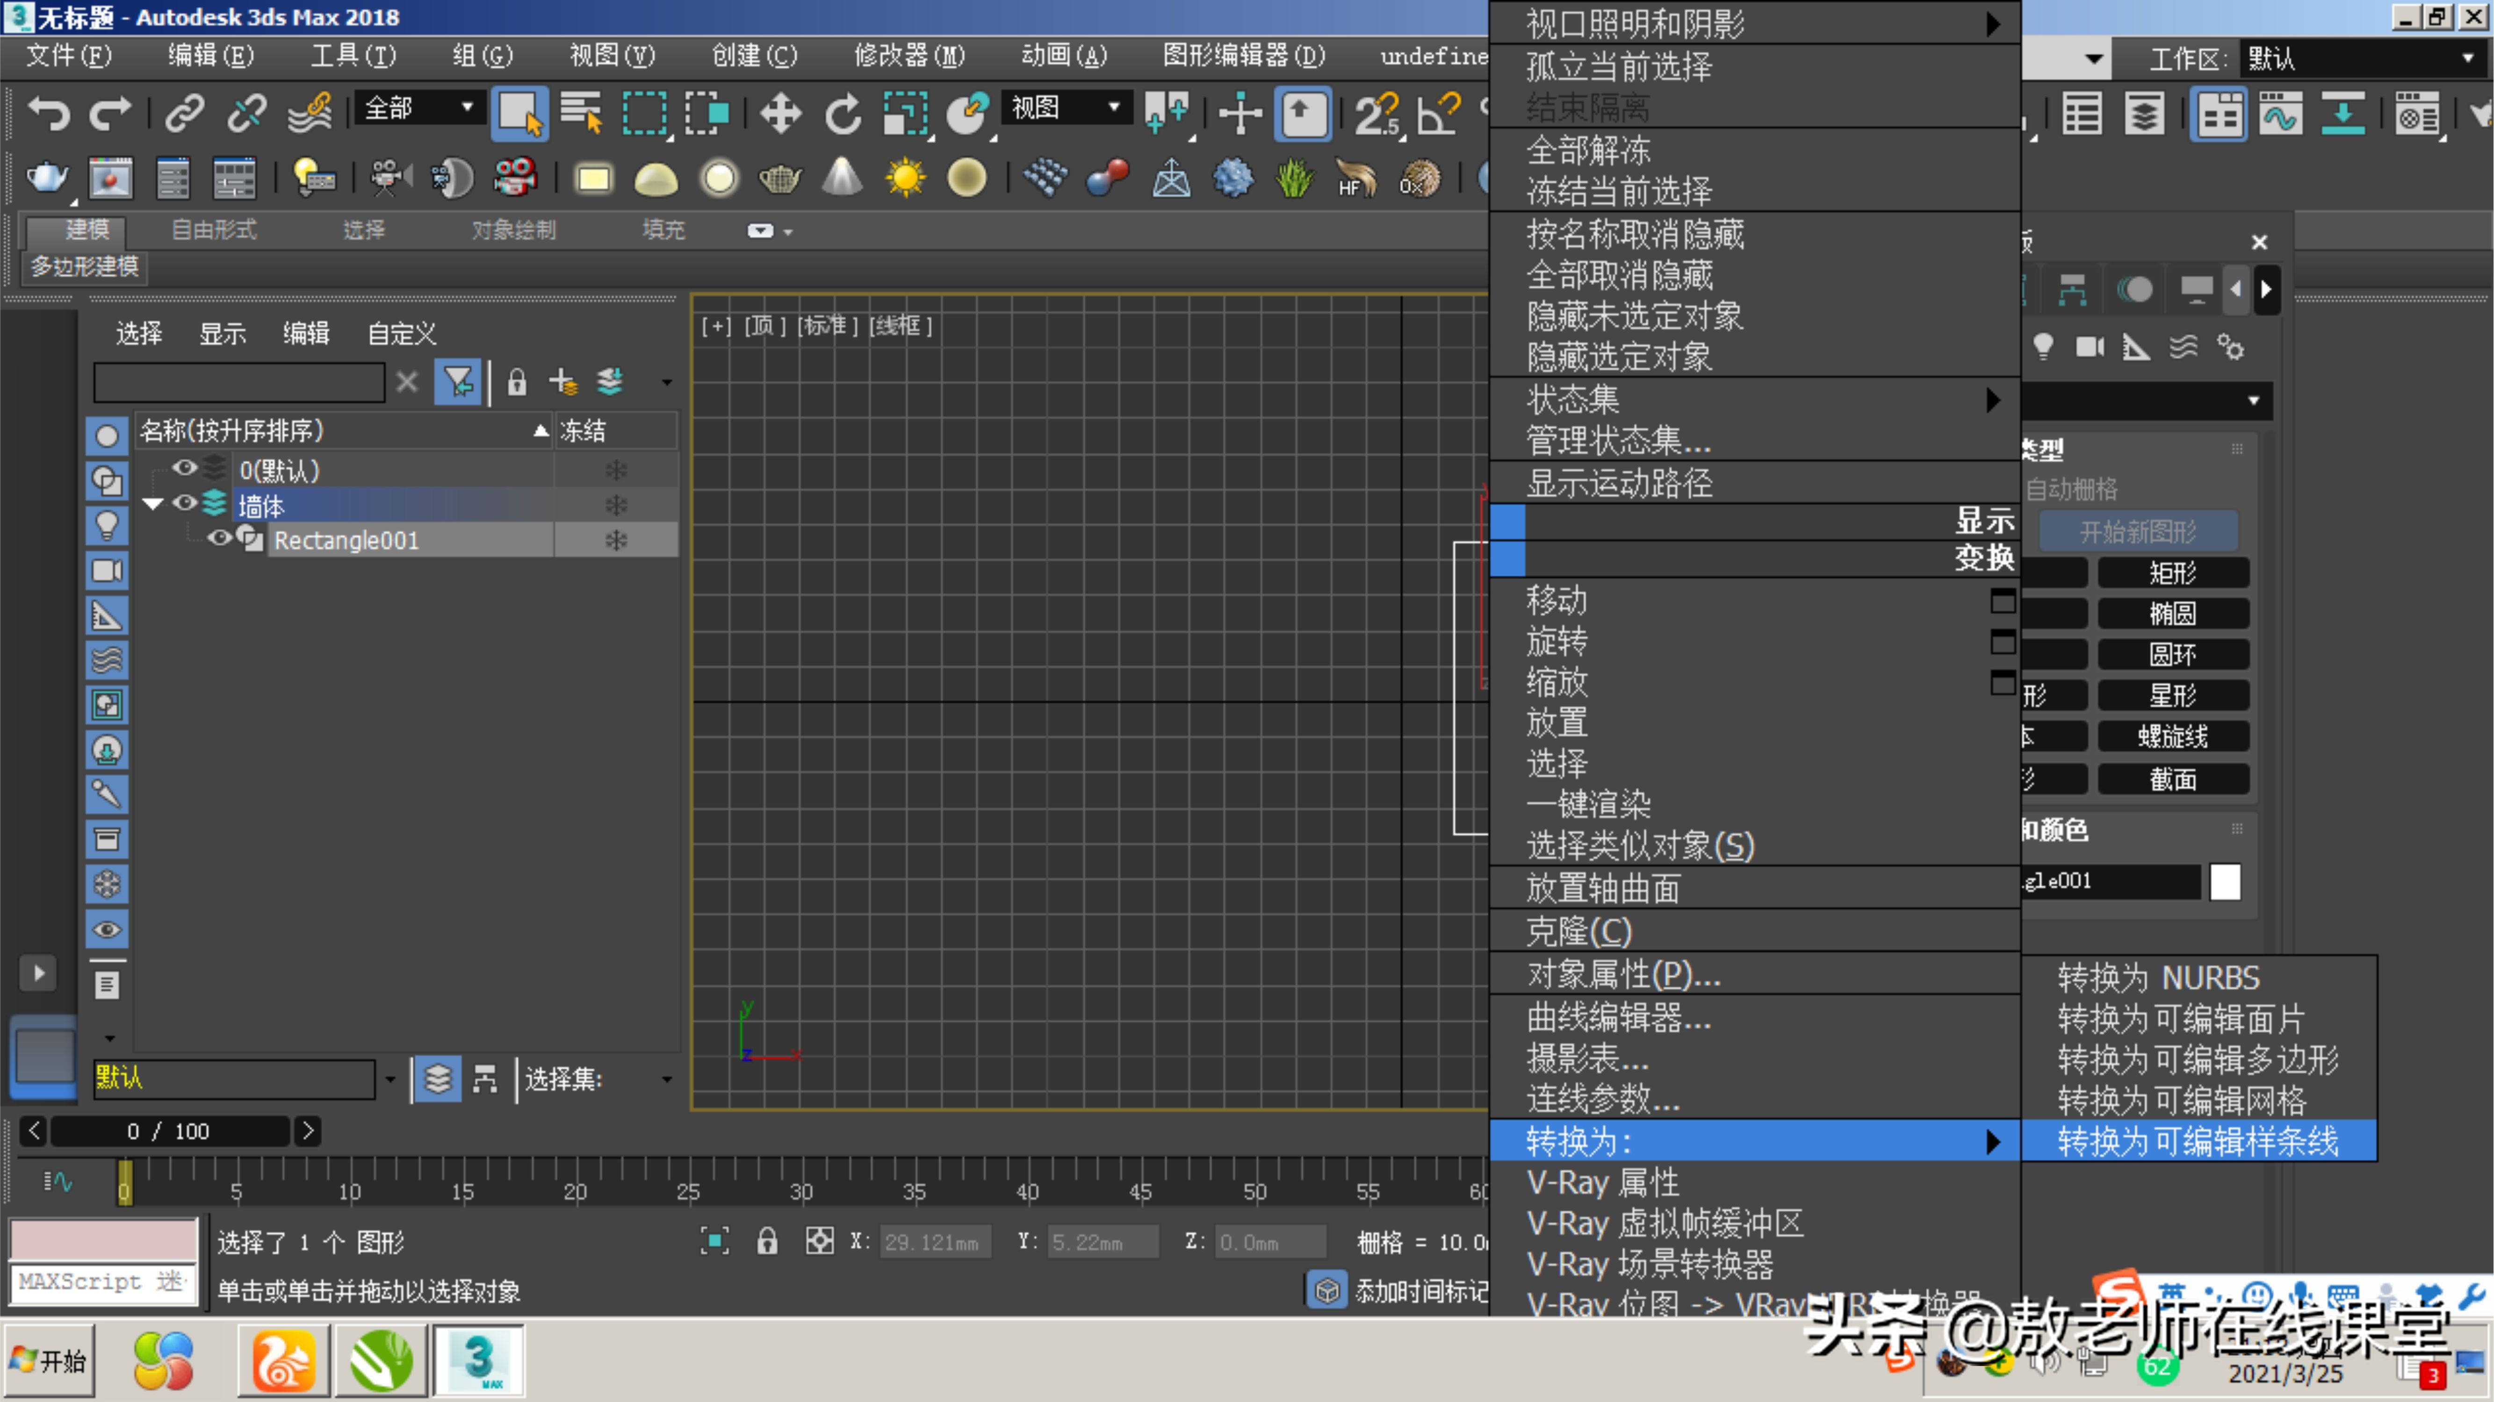
Task: Toggle the 2.5D snap icon
Action: [1376, 113]
